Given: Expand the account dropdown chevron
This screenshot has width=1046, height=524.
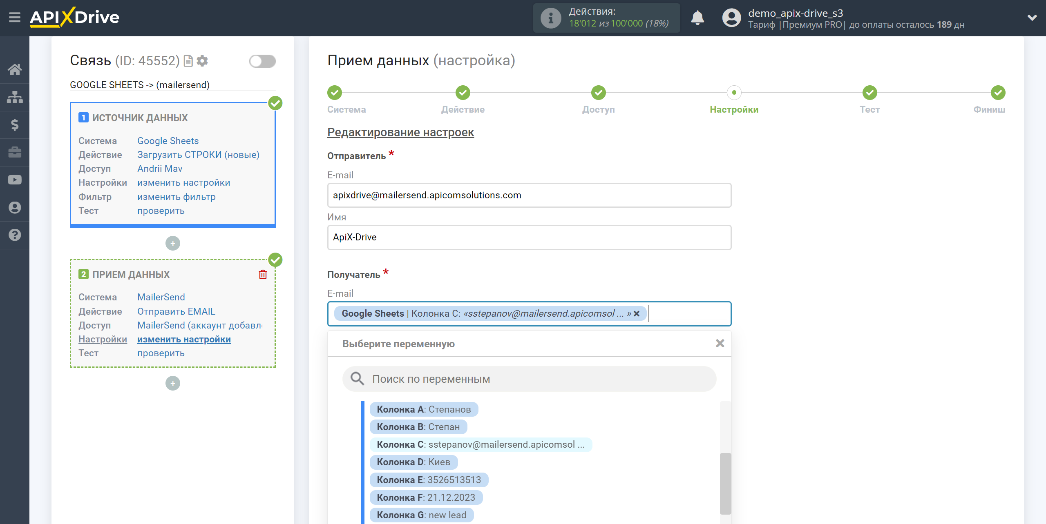Looking at the screenshot, I should pos(1032,18).
